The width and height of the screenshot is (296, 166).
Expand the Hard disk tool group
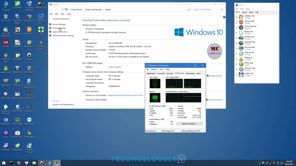pos(236,43)
